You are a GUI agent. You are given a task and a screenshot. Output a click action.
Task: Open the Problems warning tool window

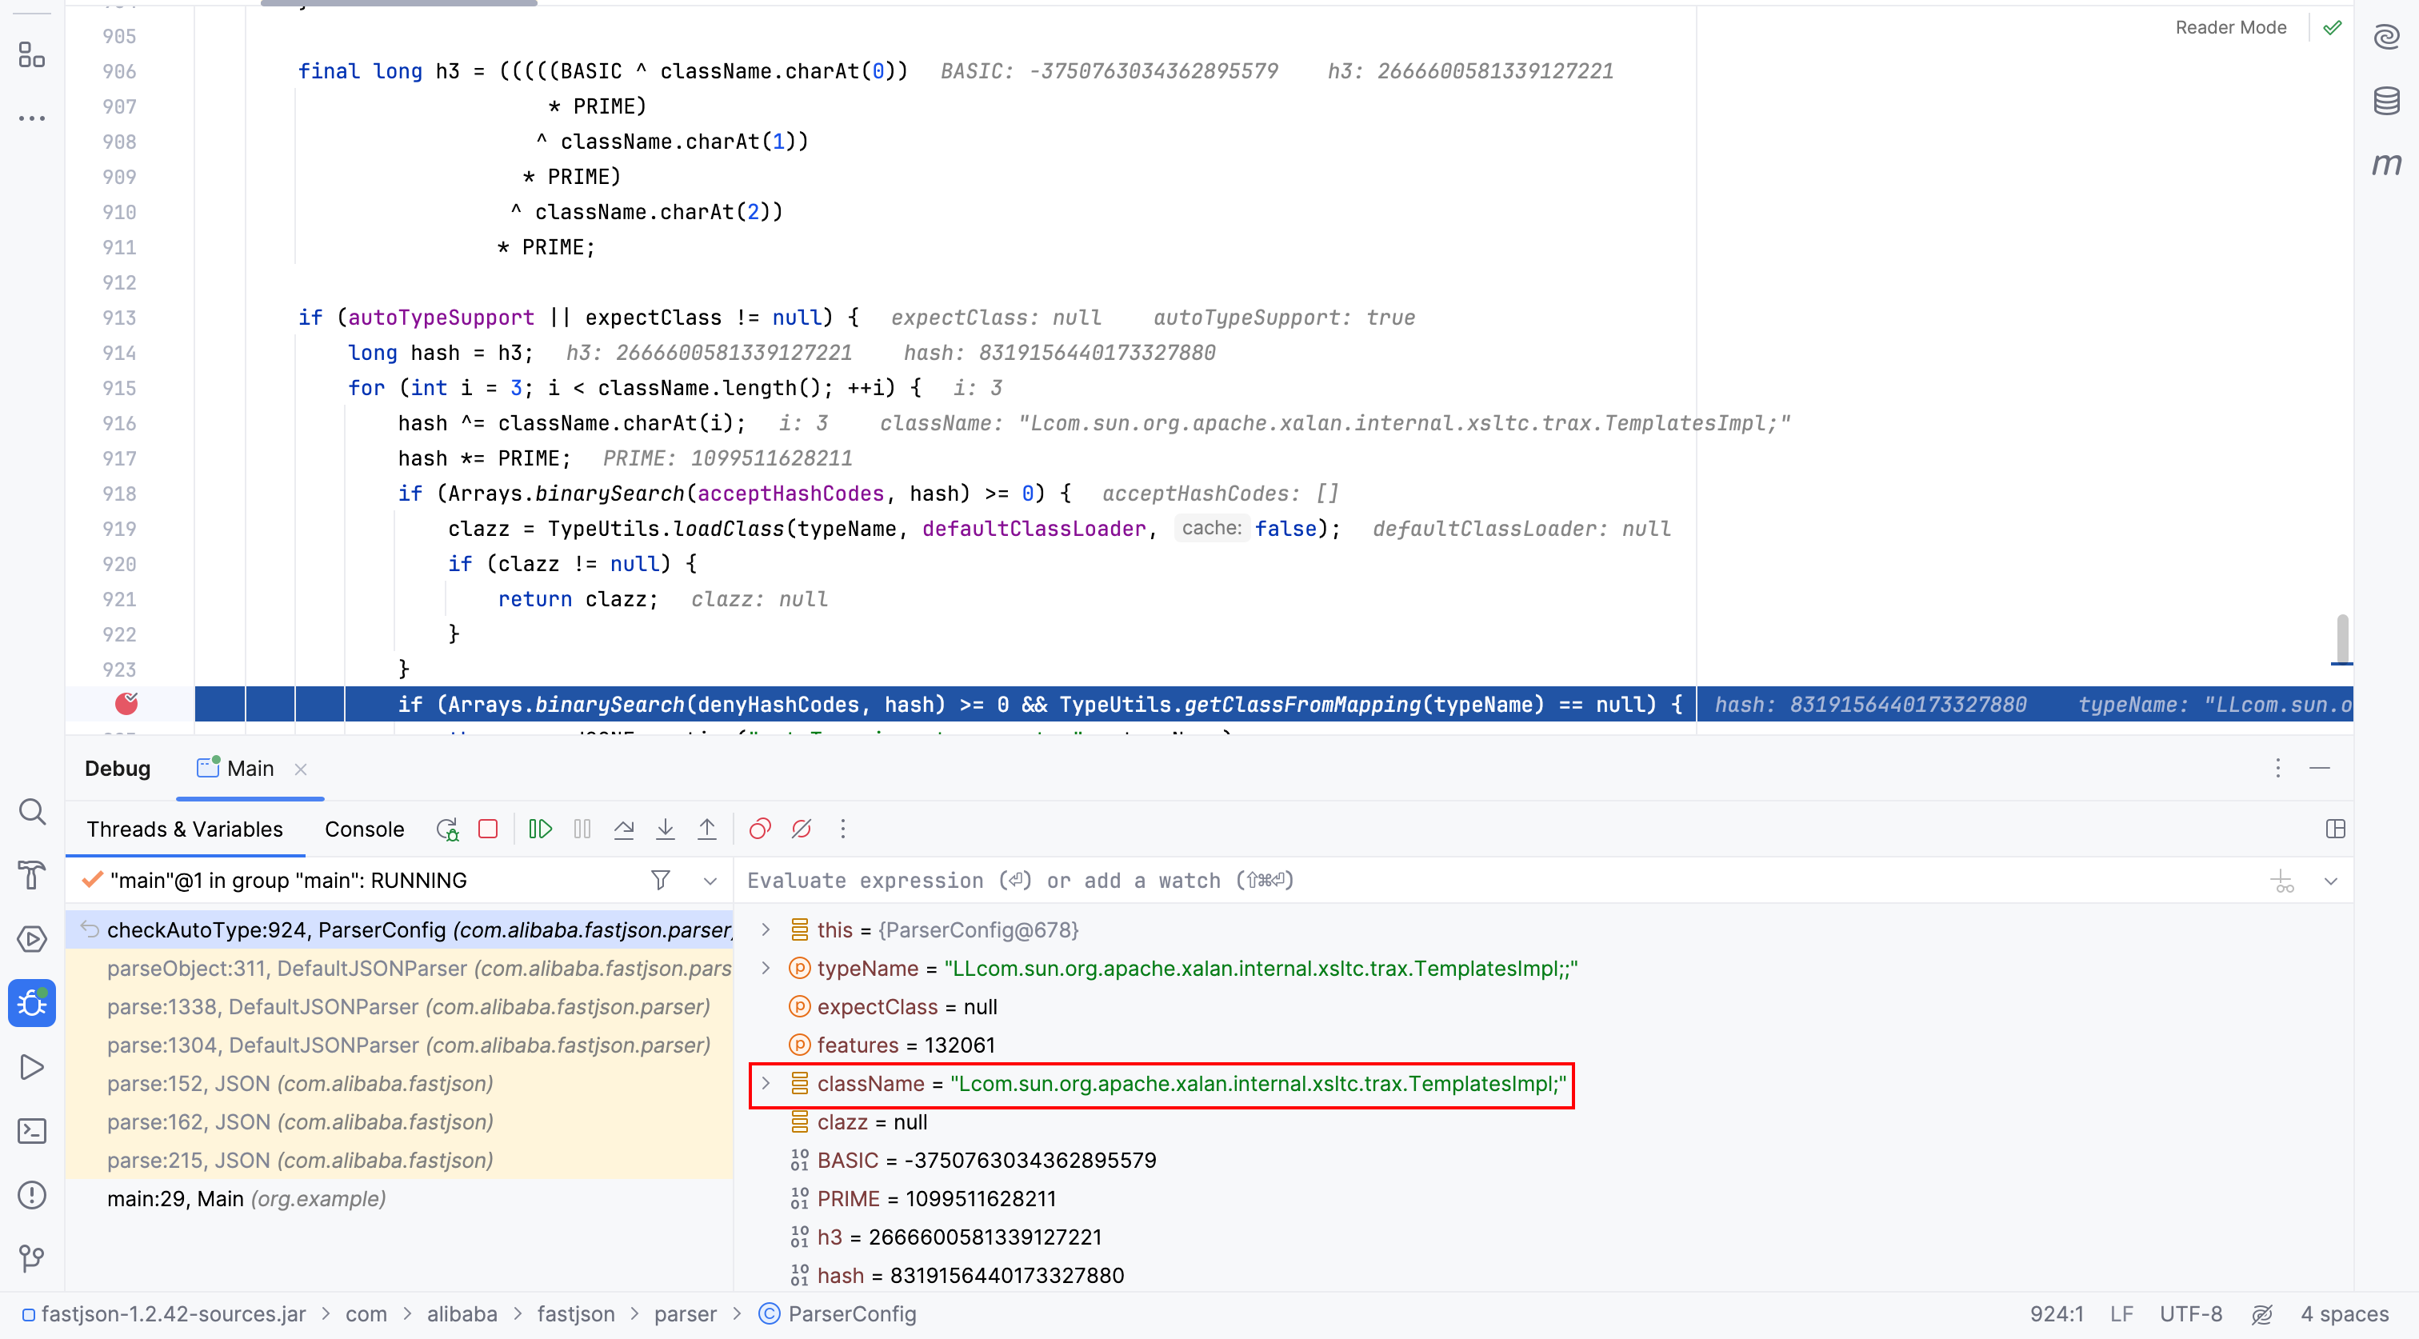click(32, 1194)
